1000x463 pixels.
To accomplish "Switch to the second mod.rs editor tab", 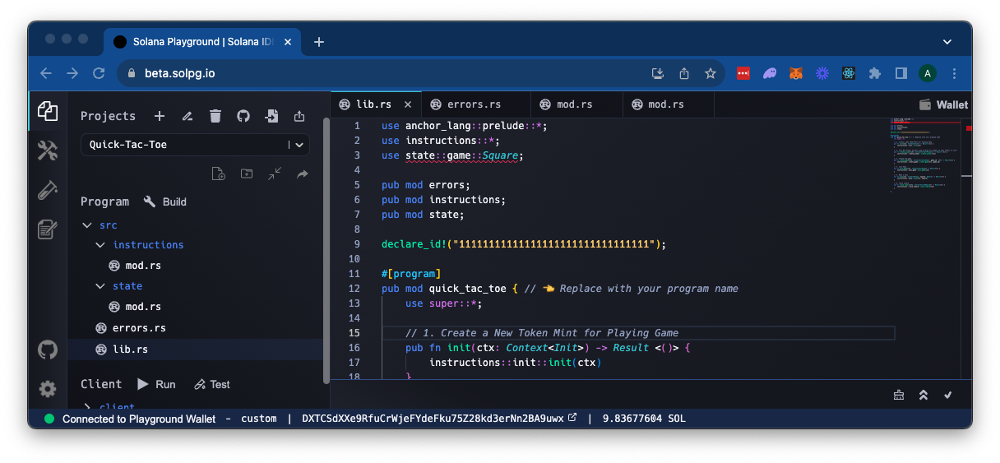I will coord(658,104).
